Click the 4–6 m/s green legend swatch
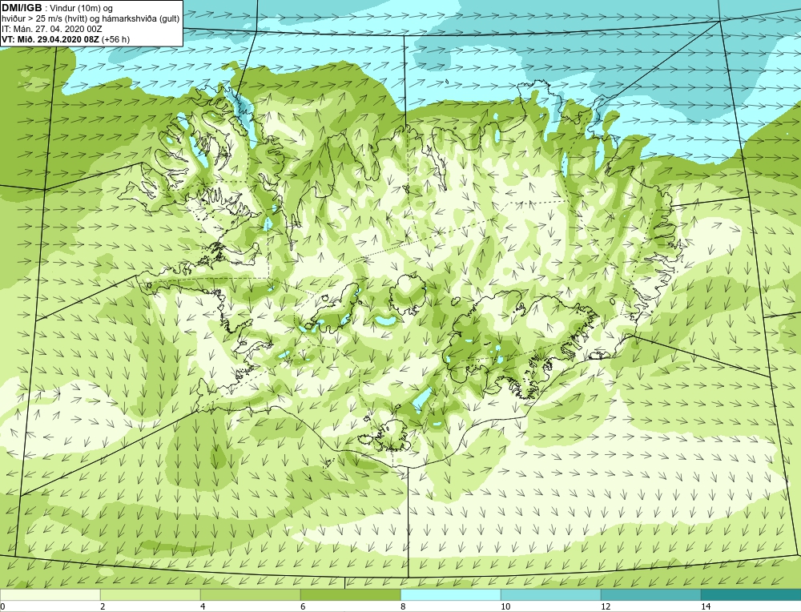The height and width of the screenshot is (612, 801). 250,594
